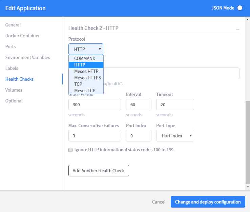Choose the Mesos HTTPS protocol option
Screen dimensions: 250x212
(x=86, y=78)
